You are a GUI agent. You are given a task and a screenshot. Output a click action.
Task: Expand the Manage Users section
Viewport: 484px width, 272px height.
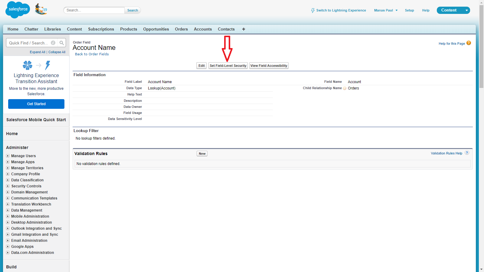coord(8,156)
